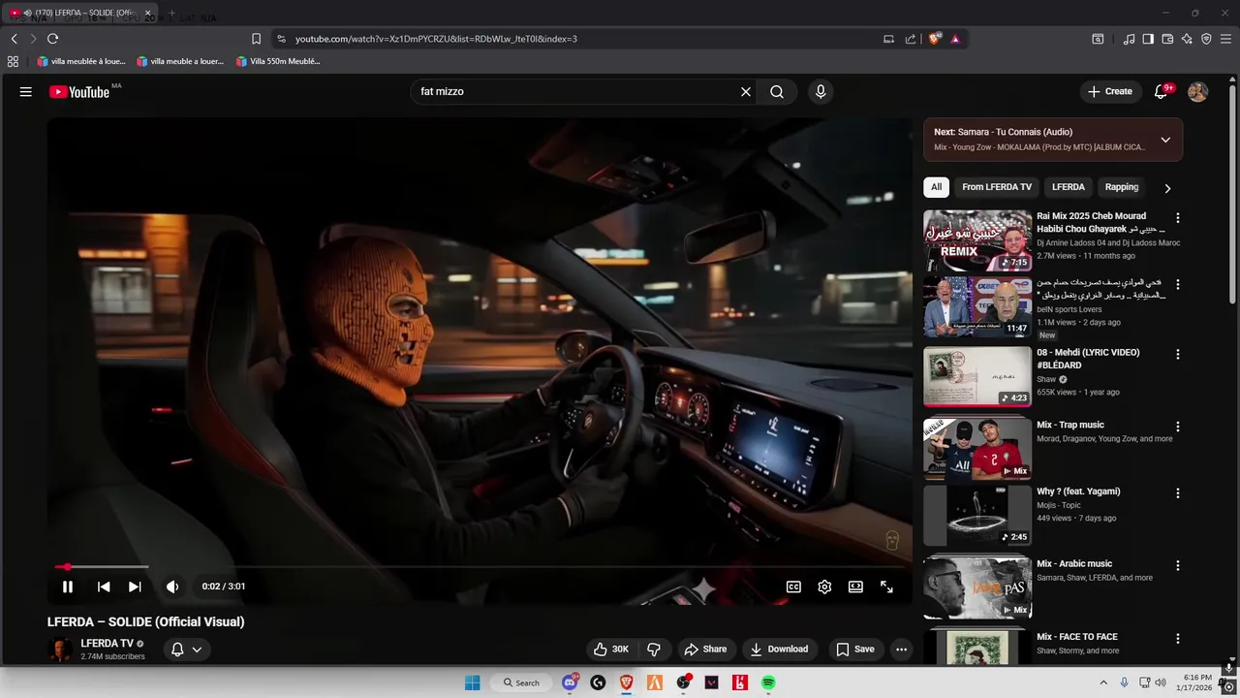Seek along the red video progress bar
The height and width of the screenshot is (698, 1240).
coord(480,567)
